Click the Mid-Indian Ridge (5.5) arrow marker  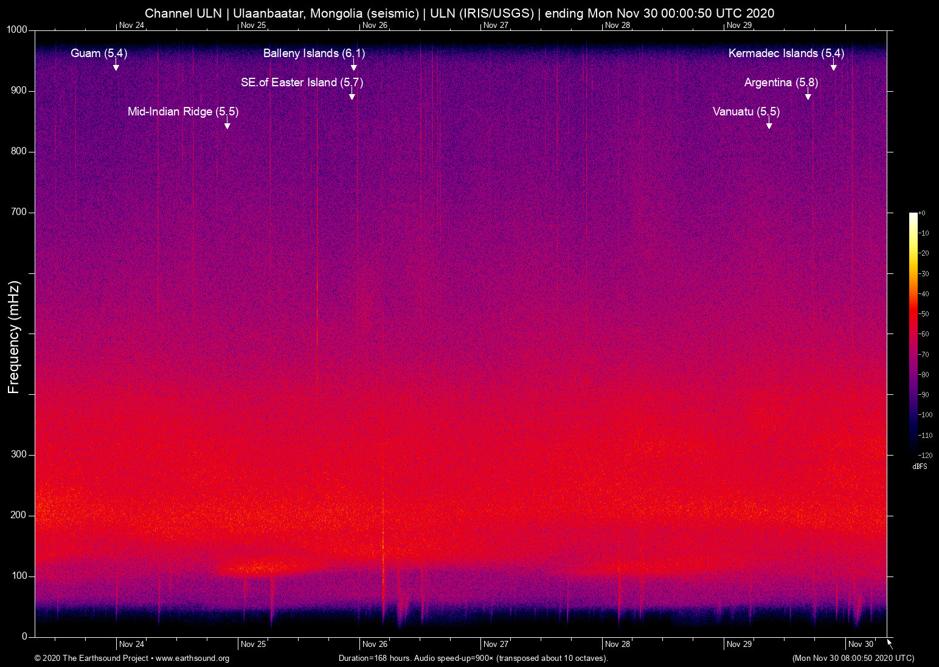[227, 125]
